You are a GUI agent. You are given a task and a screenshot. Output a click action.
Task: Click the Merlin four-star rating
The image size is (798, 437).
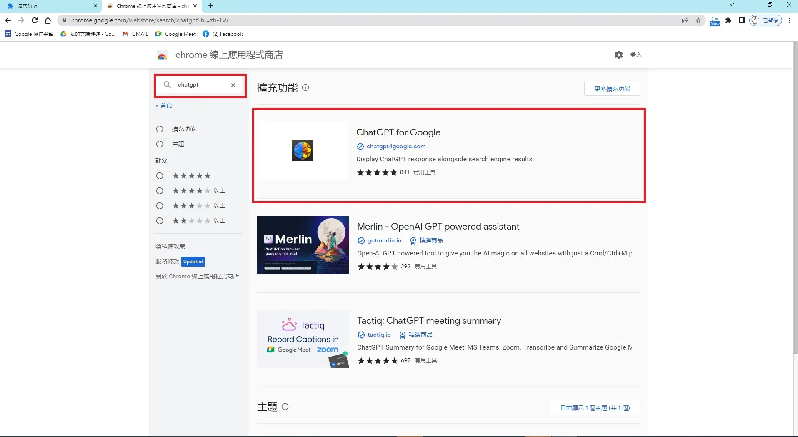[x=378, y=267]
